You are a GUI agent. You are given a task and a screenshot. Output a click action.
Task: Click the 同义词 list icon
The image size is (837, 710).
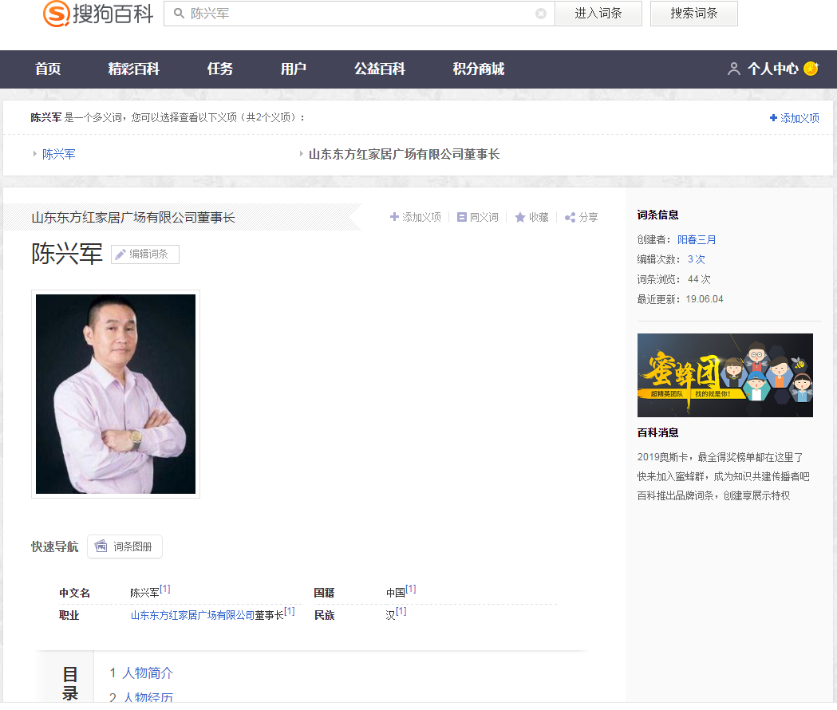coord(462,217)
